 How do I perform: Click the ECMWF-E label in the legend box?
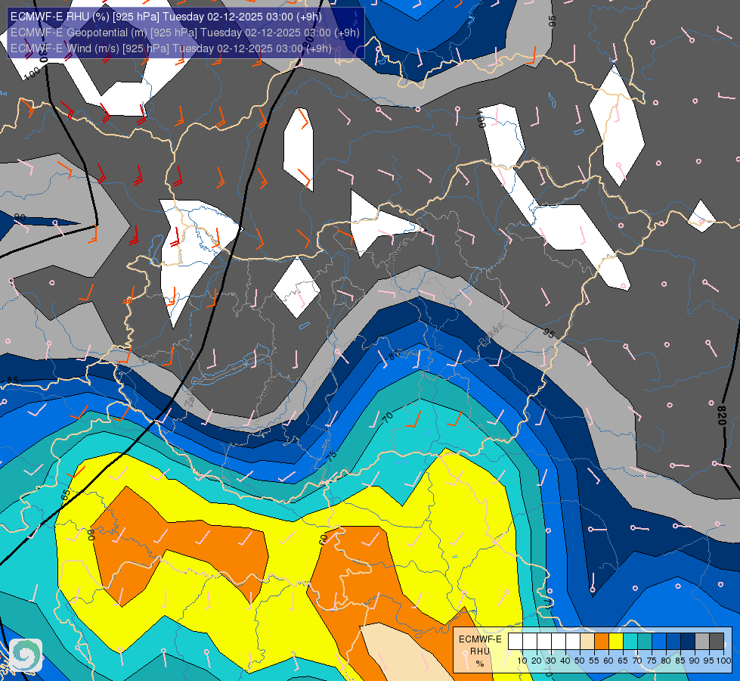coord(480,639)
